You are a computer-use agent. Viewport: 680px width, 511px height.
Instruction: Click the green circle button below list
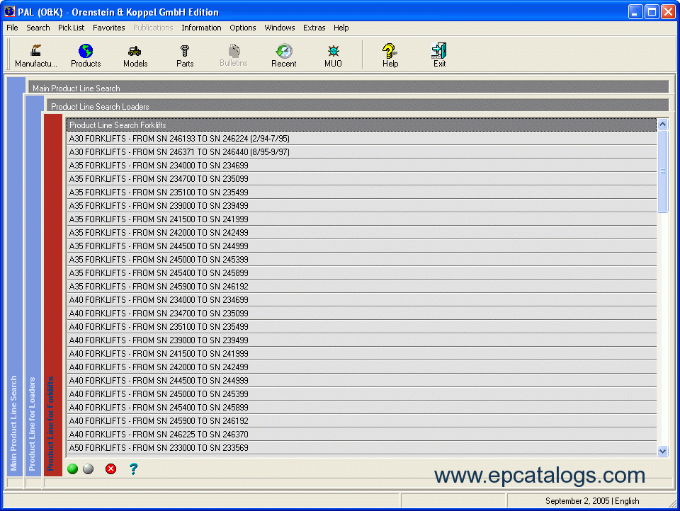72,469
